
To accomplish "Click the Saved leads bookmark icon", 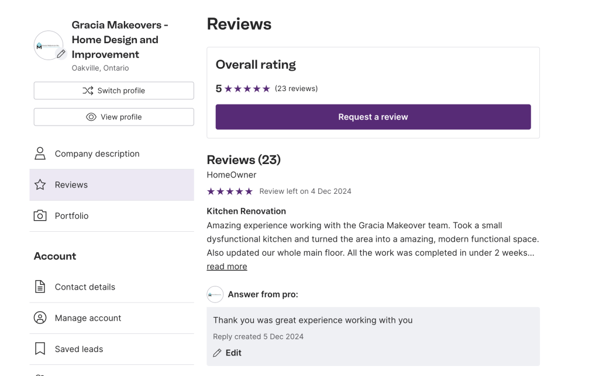I will click(40, 349).
